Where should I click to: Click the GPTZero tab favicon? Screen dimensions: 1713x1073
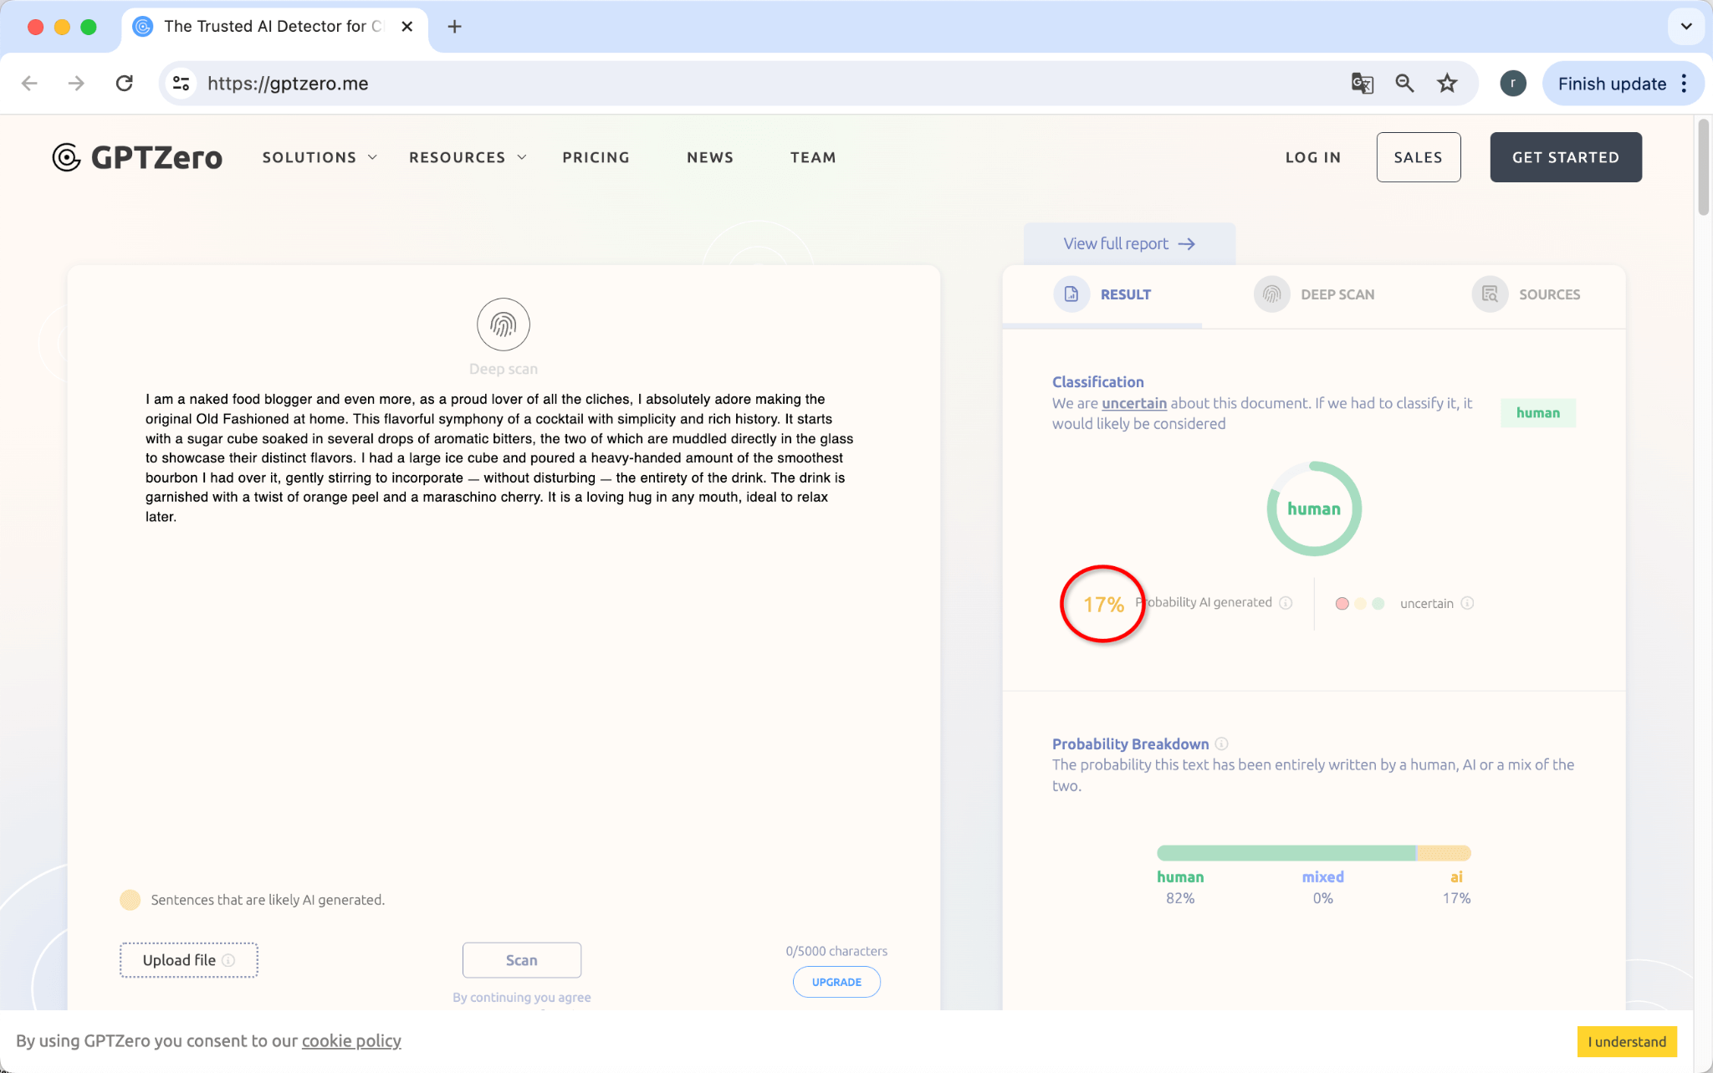coord(143,27)
